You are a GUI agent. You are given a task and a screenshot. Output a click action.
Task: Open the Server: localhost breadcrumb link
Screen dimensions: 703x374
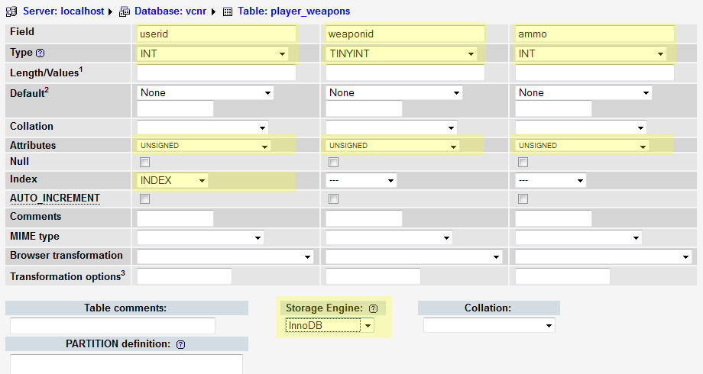(x=63, y=11)
